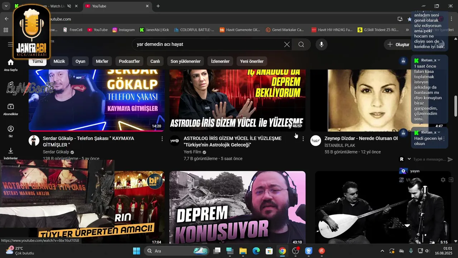Image resolution: width=458 pixels, height=258 pixels.
Task: Expand the upper Retan_x message chevron
Action: (x=439, y=60)
